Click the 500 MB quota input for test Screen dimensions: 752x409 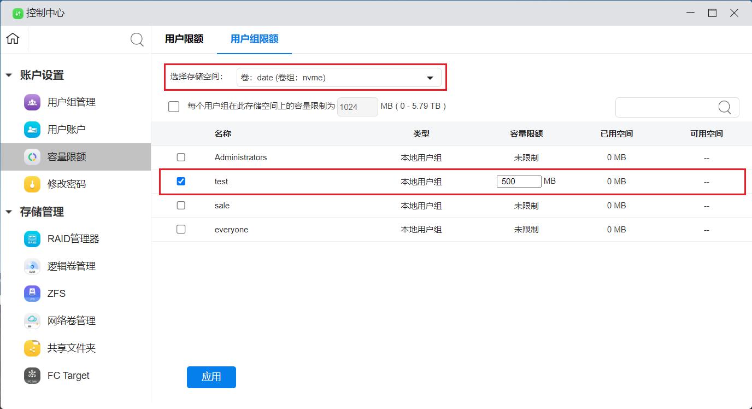point(518,181)
